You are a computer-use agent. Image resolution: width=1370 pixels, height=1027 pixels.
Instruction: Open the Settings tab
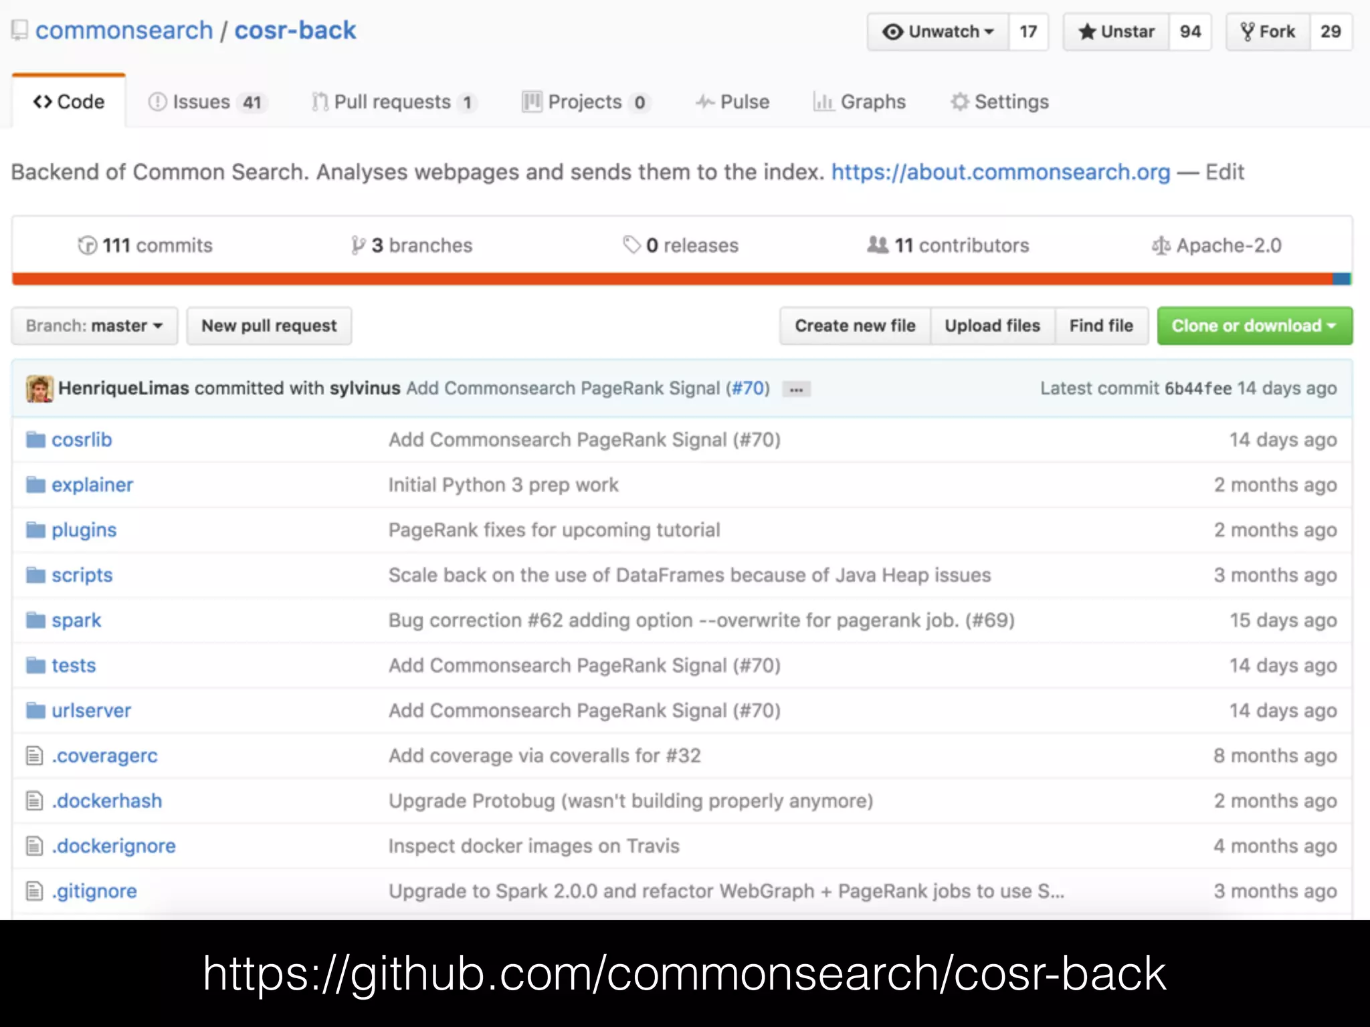[x=1000, y=102]
